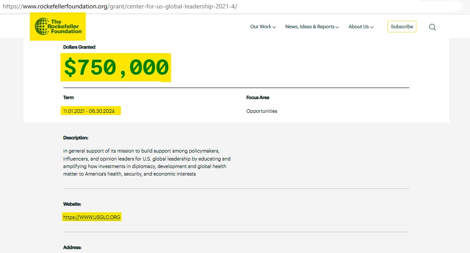Open the https://WWW.USGLC.ORG website link
The height and width of the screenshot is (253, 470).
[92, 217]
